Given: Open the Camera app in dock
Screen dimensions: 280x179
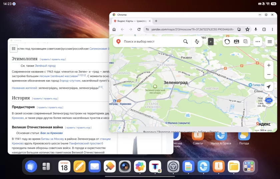Looking at the screenshot, I should 125,166.
